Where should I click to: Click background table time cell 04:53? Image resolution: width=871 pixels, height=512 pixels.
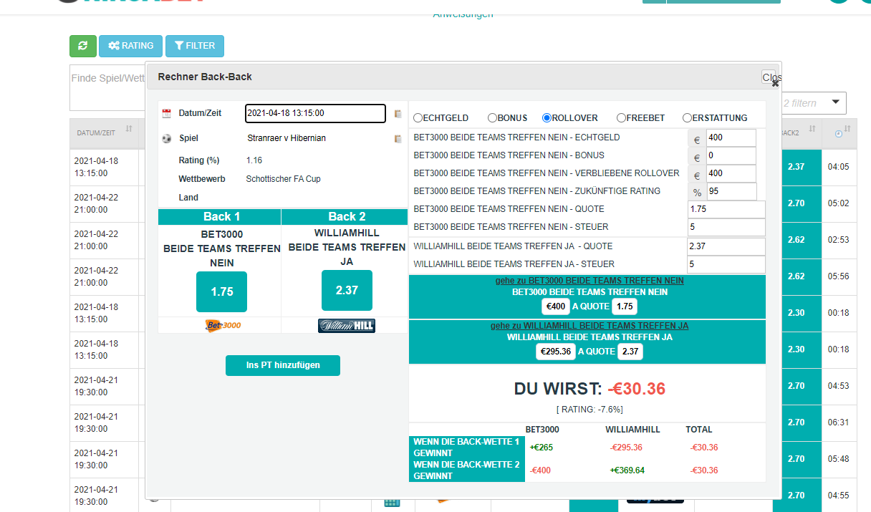pos(838,386)
